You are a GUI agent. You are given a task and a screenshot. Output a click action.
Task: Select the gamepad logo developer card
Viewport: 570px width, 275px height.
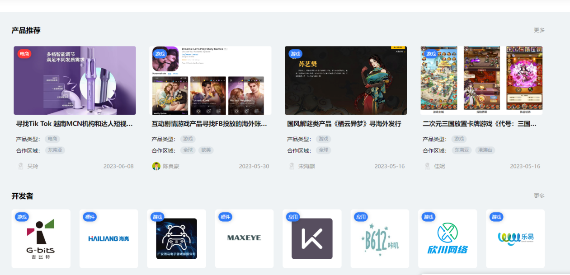tap(176, 238)
